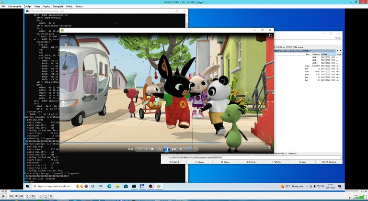Toggle random shuffle playback icon

click(x=51, y=196)
